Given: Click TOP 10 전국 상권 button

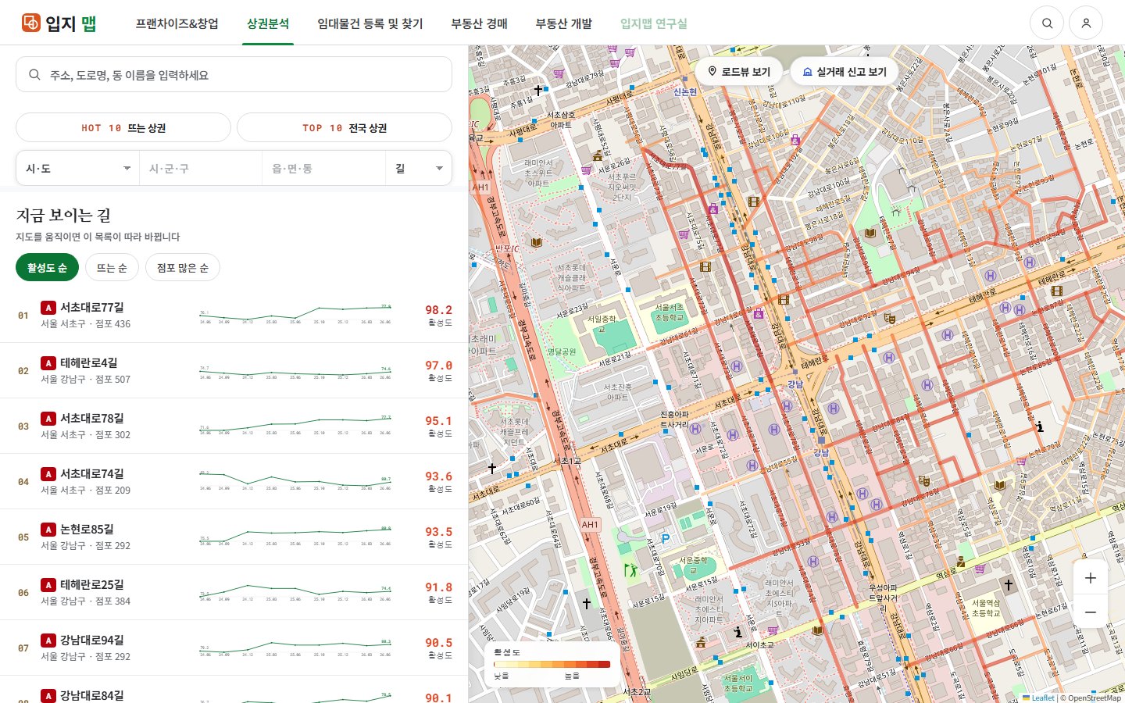Looking at the screenshot, I should (345, 127).
